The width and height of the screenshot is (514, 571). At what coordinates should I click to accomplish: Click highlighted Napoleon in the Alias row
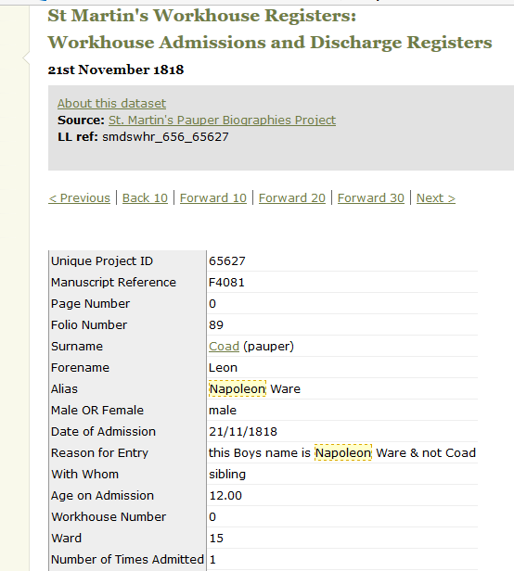[x=238, y=389]
